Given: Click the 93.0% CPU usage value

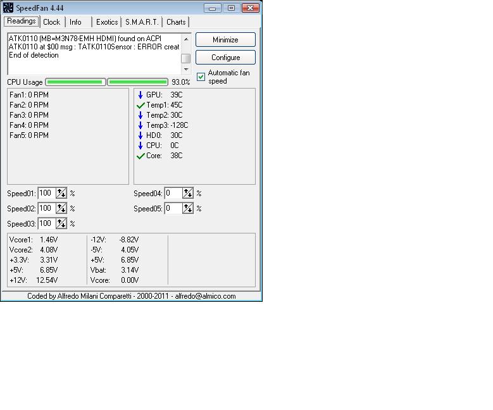Looking at the screenshot, I should [181, 82].
